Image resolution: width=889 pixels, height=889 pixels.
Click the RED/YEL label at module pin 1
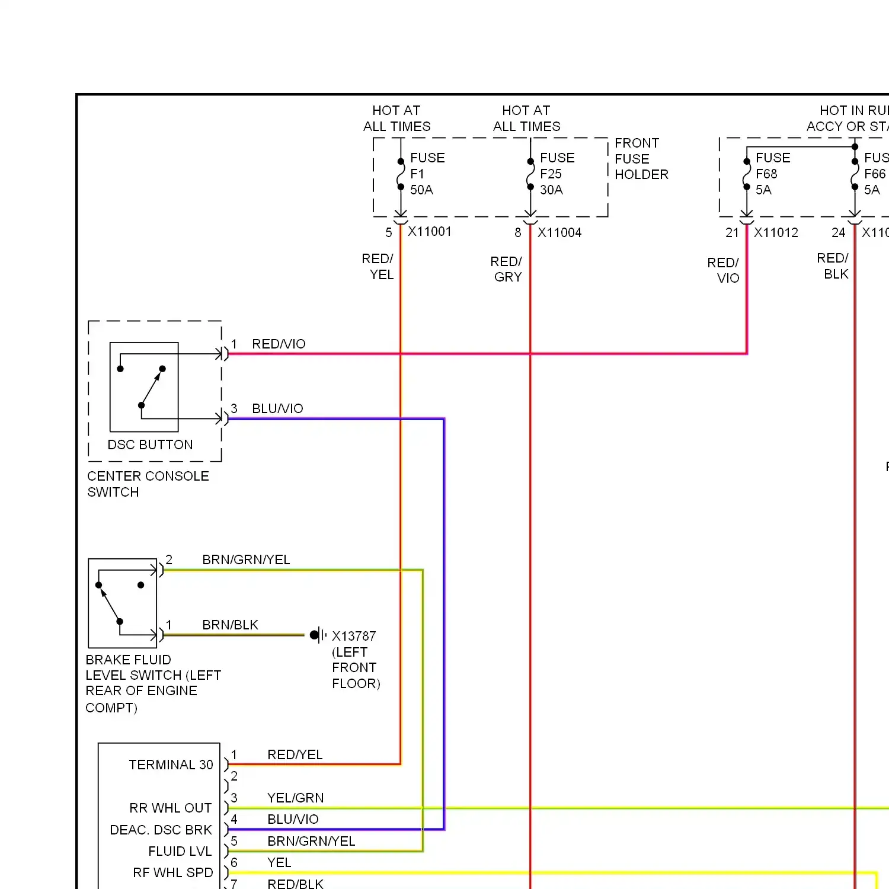(x=295, y=754)
